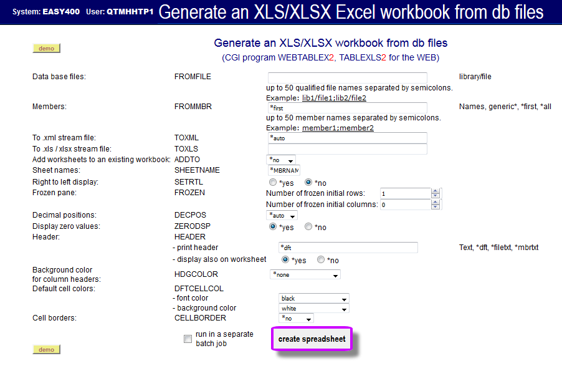Click the SHEETNAME *MBRNAM input field
The image size is (562, 386).
pos(284,170)
